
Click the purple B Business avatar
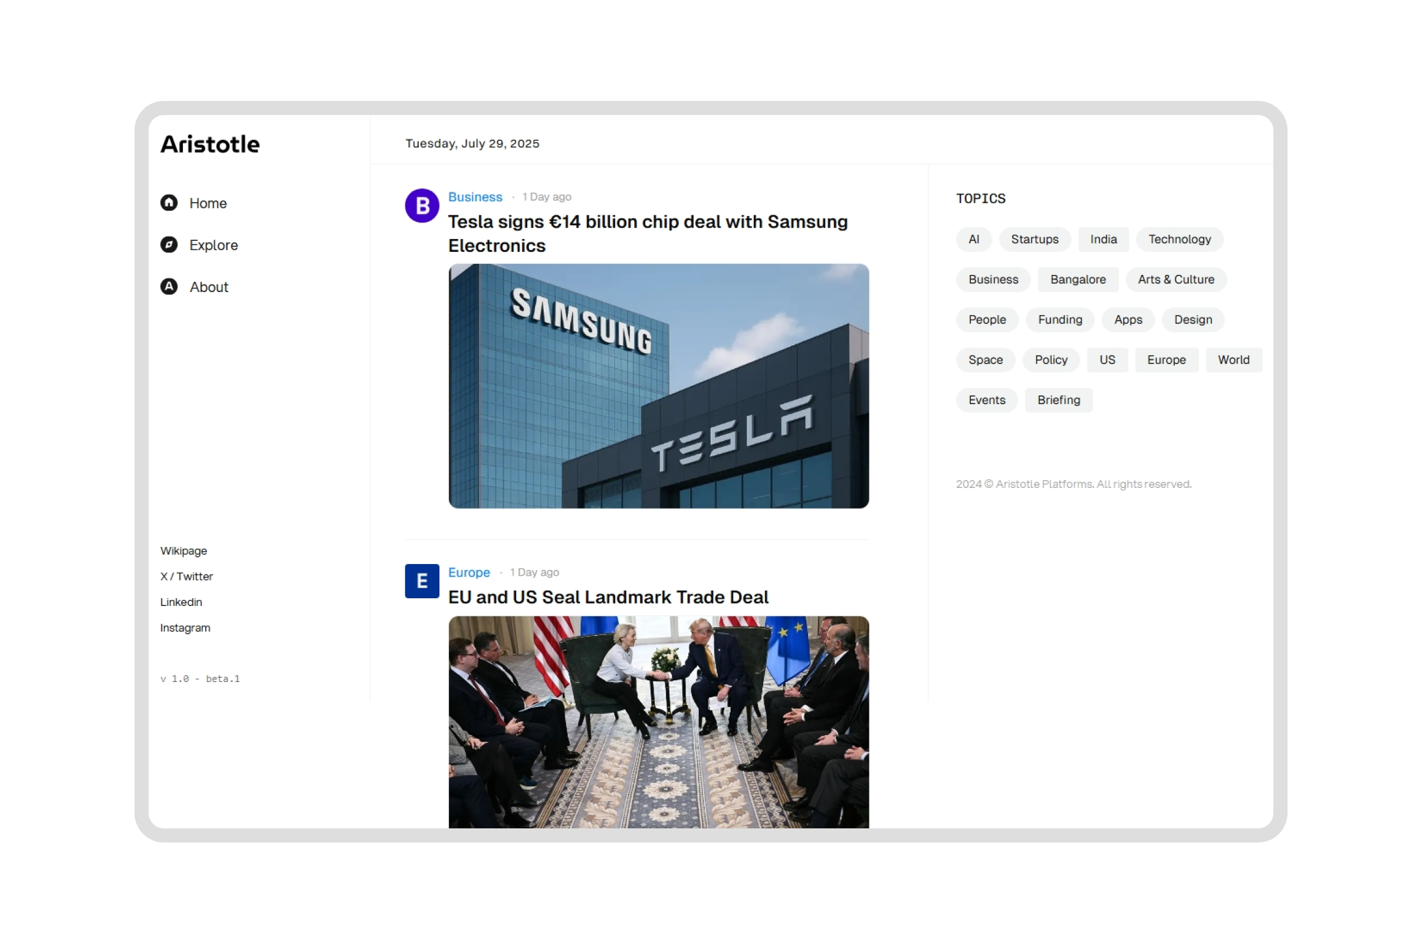click(x=422, y=206)
